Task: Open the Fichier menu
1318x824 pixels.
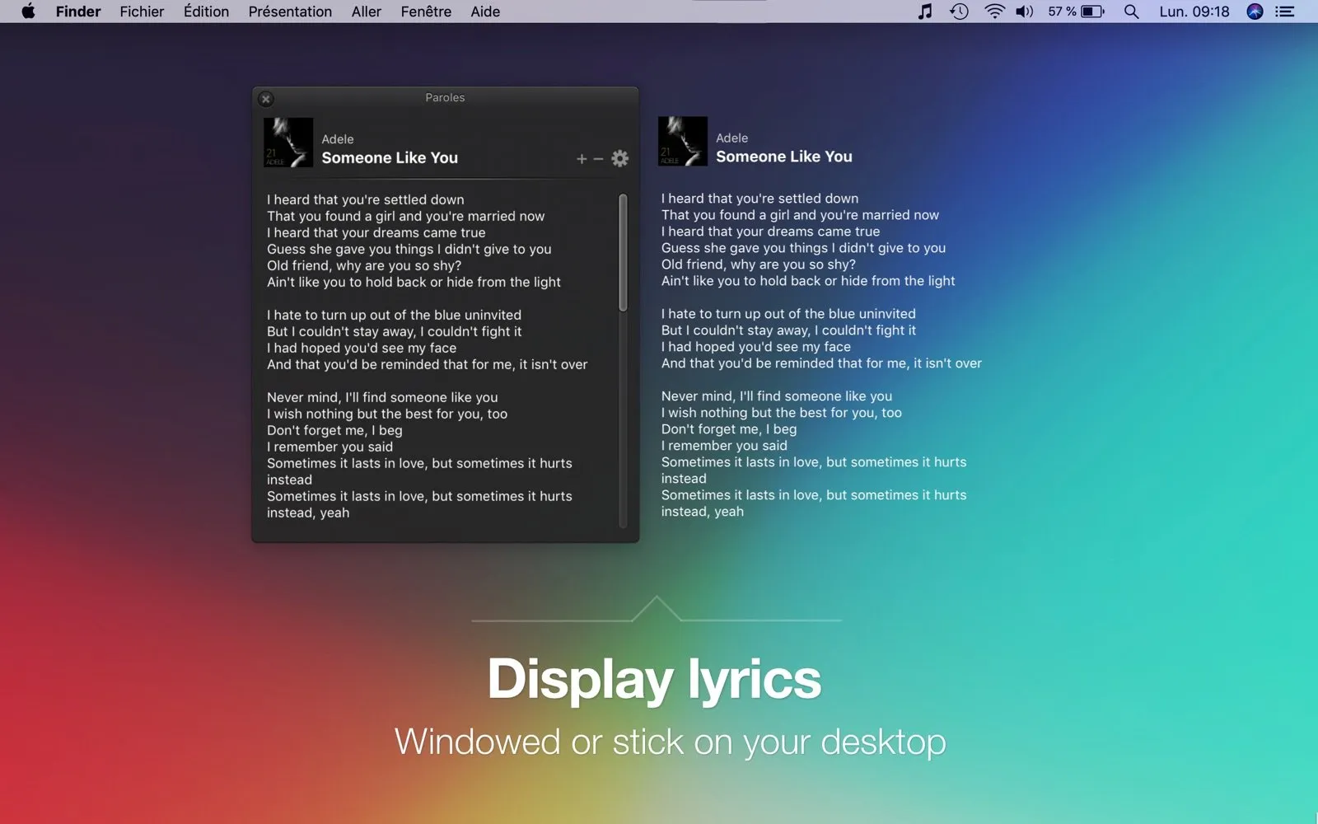Action: (x=142, y=12)
